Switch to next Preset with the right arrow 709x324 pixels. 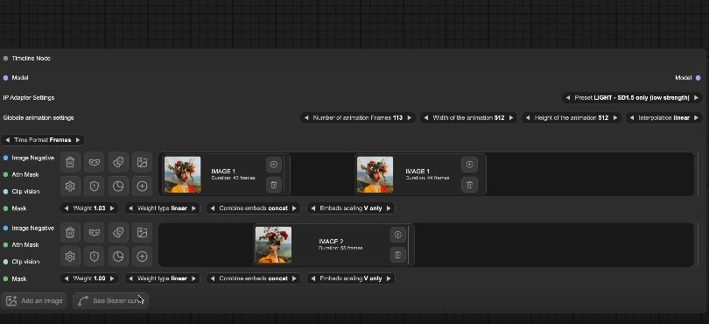[x=697, y=98]
